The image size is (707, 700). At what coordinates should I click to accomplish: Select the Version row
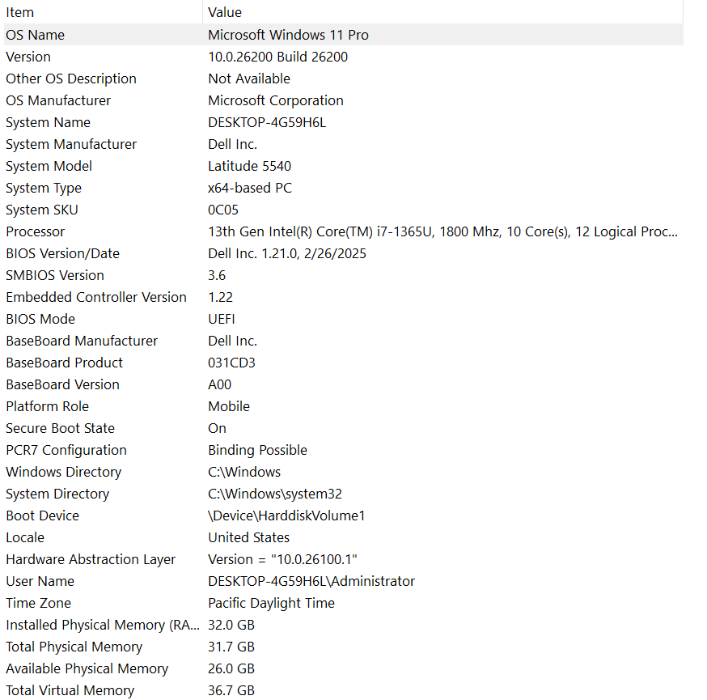point(344,57)
